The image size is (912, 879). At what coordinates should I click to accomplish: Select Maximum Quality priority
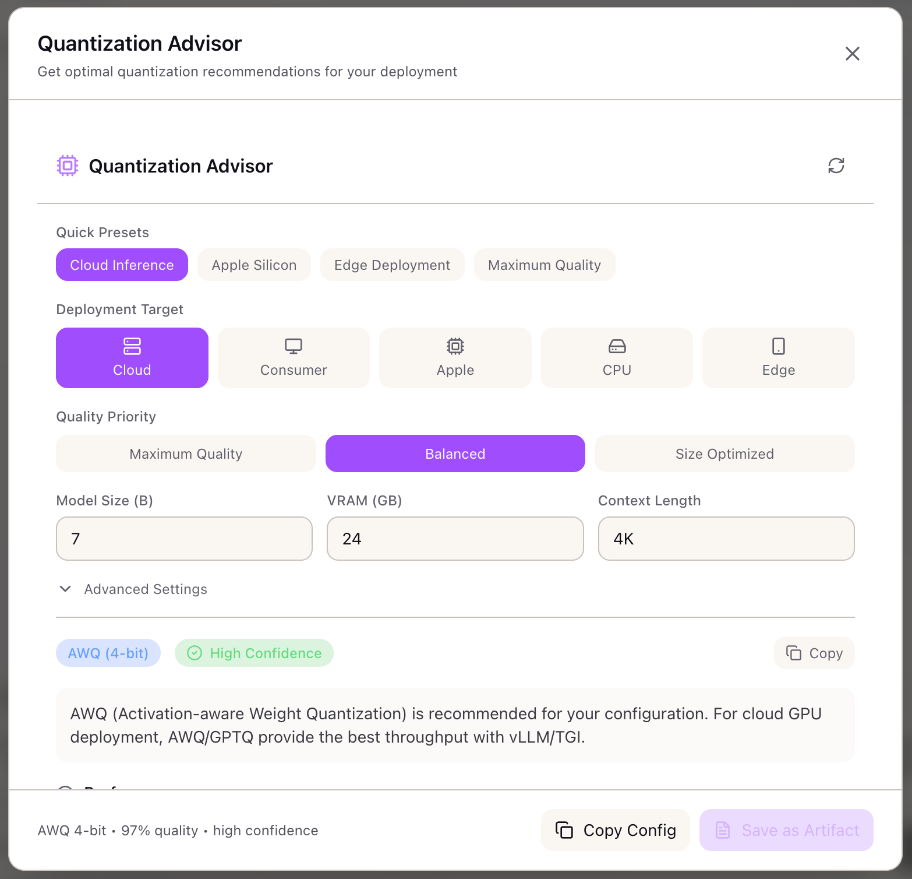pyautogui.click(x=185, y=453)
